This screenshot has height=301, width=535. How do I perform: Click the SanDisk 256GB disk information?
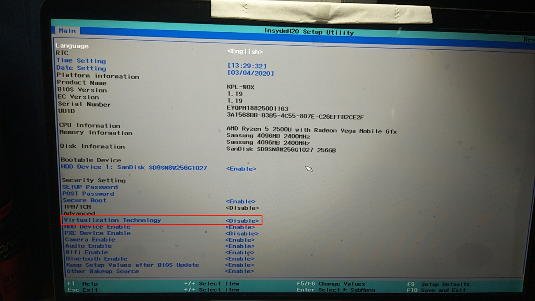coord(281,150)
